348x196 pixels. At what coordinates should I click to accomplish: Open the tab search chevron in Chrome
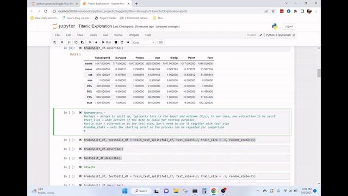tap(287, 3)
